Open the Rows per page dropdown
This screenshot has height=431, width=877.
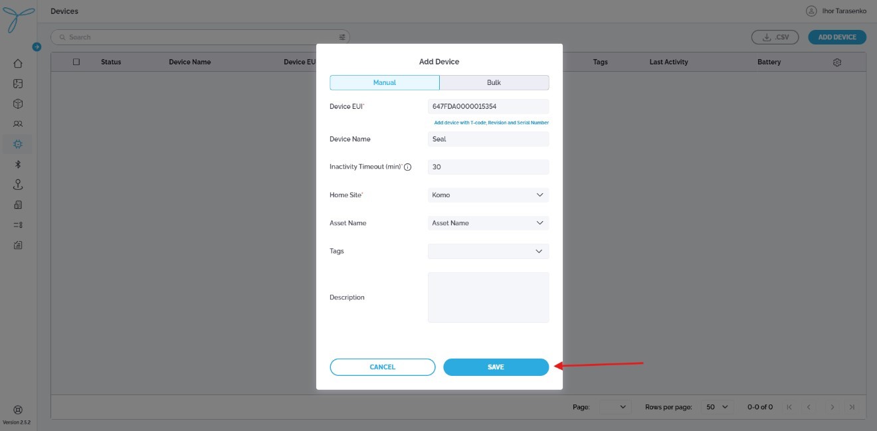717,407
